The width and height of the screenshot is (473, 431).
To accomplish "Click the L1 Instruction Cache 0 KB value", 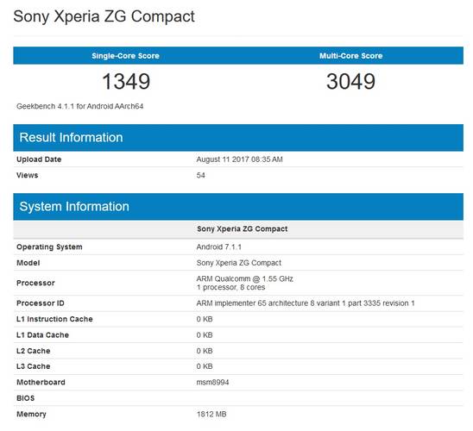I will coord(205,319).
